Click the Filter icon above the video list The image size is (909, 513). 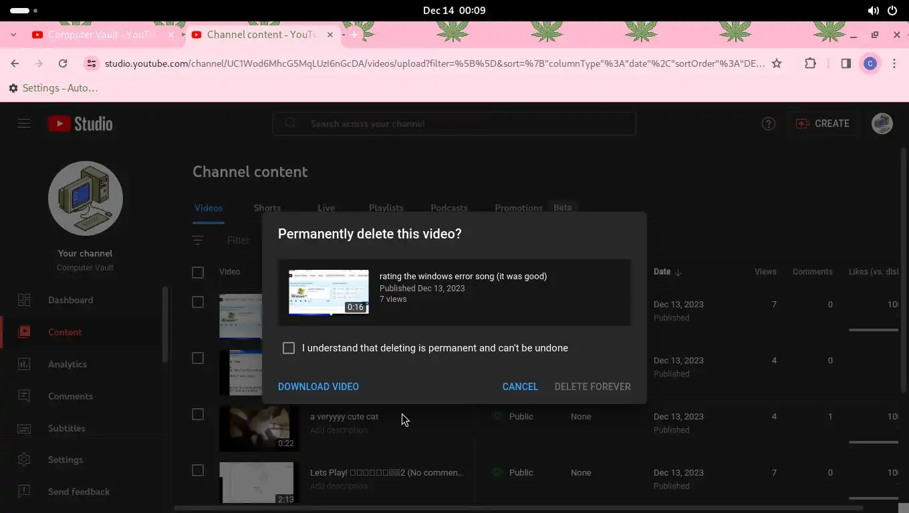point(198,240)
